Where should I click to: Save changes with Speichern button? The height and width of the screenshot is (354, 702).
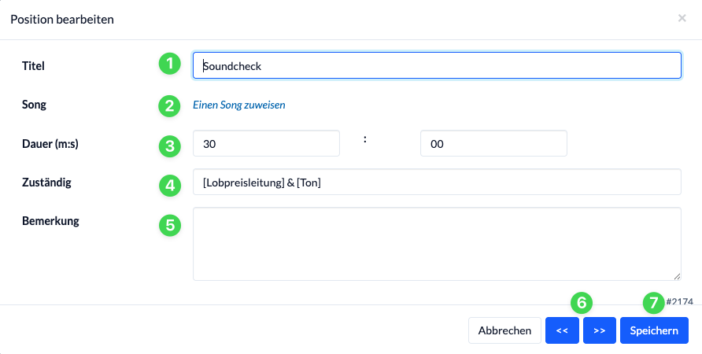tap(654, 330)
